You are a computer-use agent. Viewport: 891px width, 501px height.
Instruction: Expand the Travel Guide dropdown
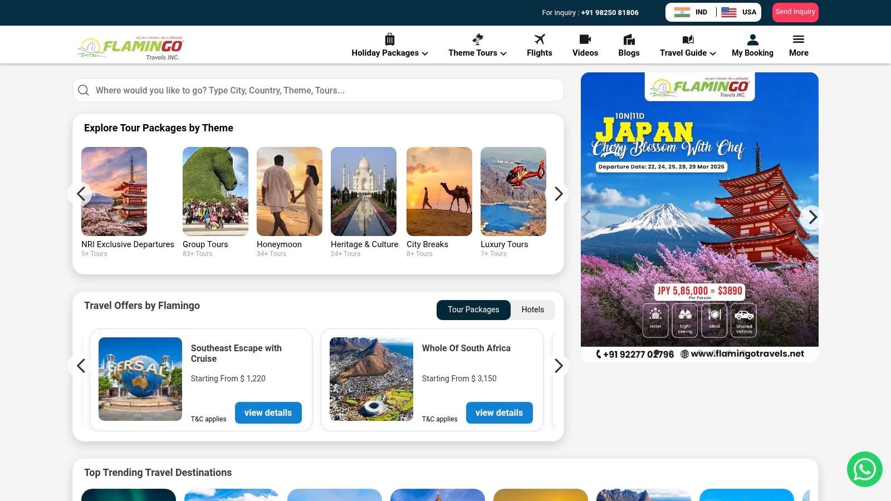688,53
